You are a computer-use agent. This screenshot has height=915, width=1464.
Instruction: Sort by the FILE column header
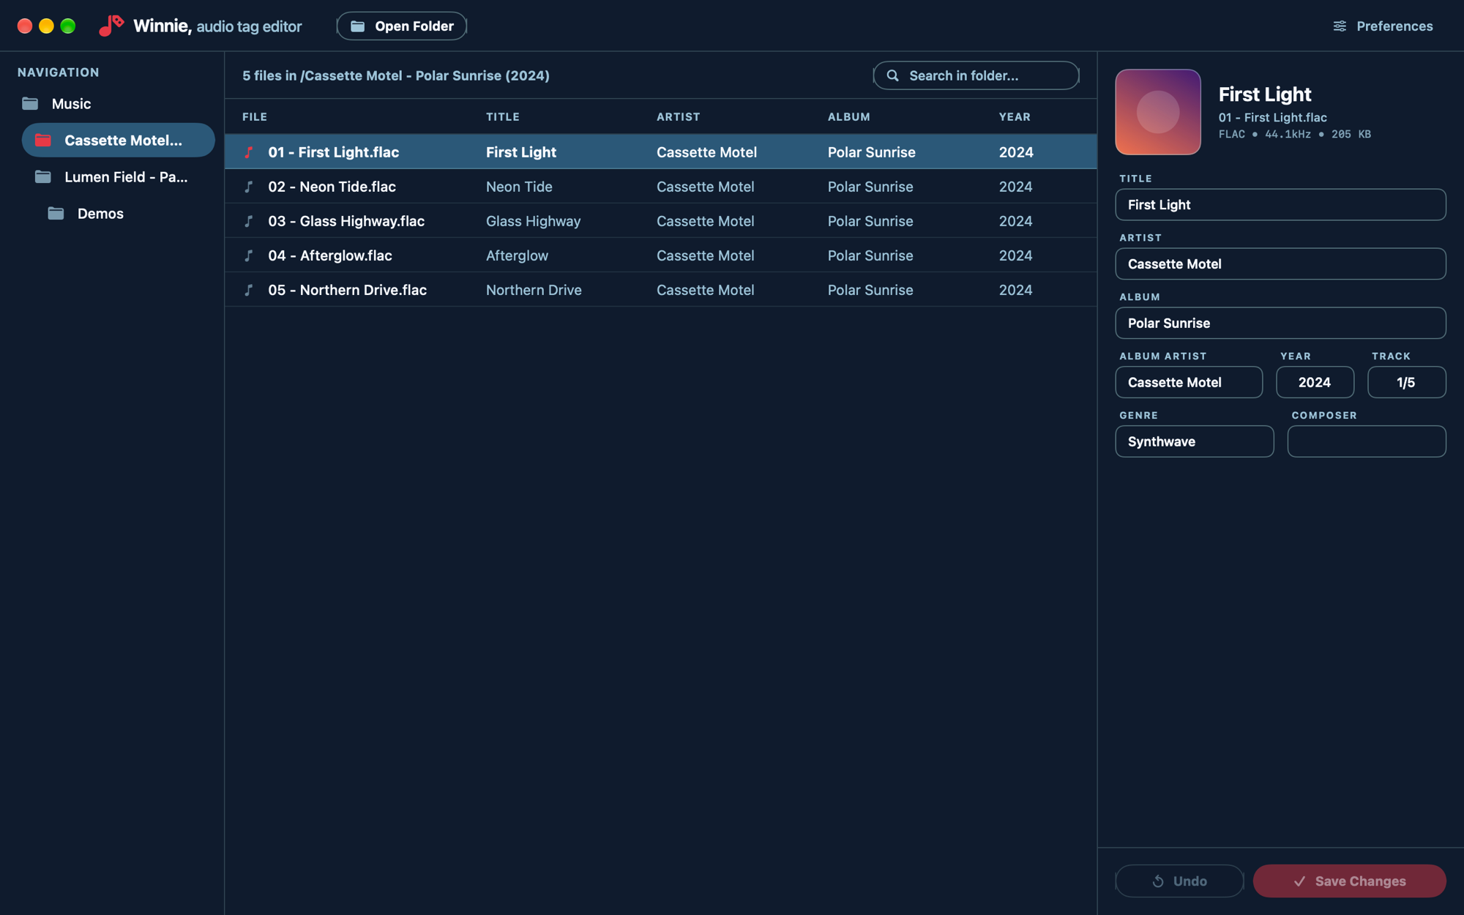[x=255, y=117]
